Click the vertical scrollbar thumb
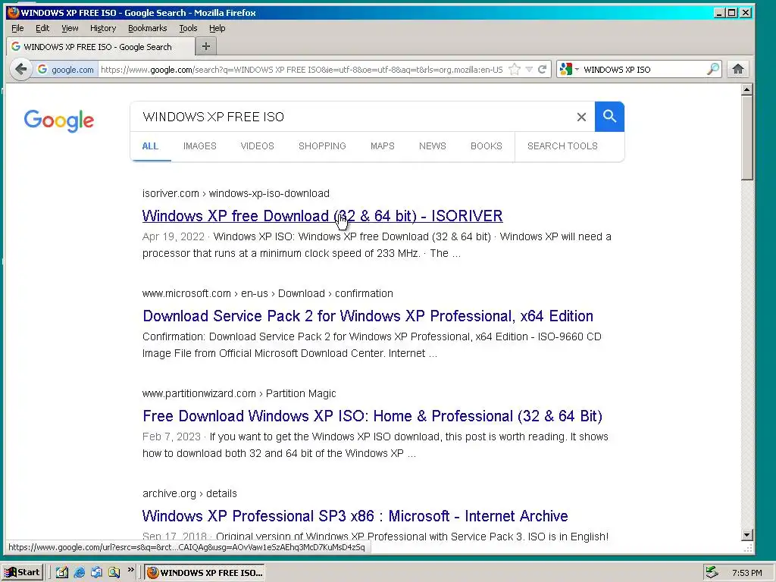This screenshot has height=582, width=776. click(747, 138)
